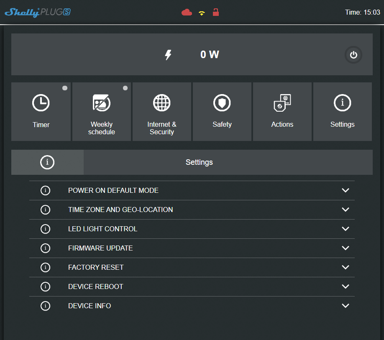
Task: Click the red cloud status icon
Action: (x=187, y=13)
